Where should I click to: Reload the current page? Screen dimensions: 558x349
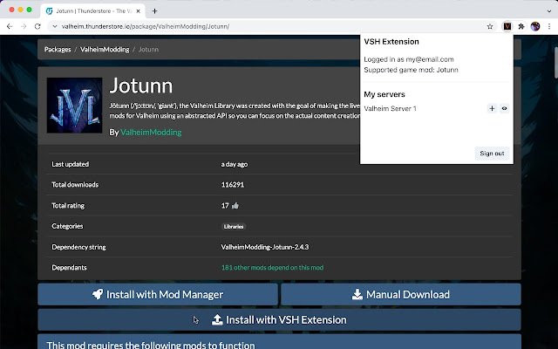point(37,26)
